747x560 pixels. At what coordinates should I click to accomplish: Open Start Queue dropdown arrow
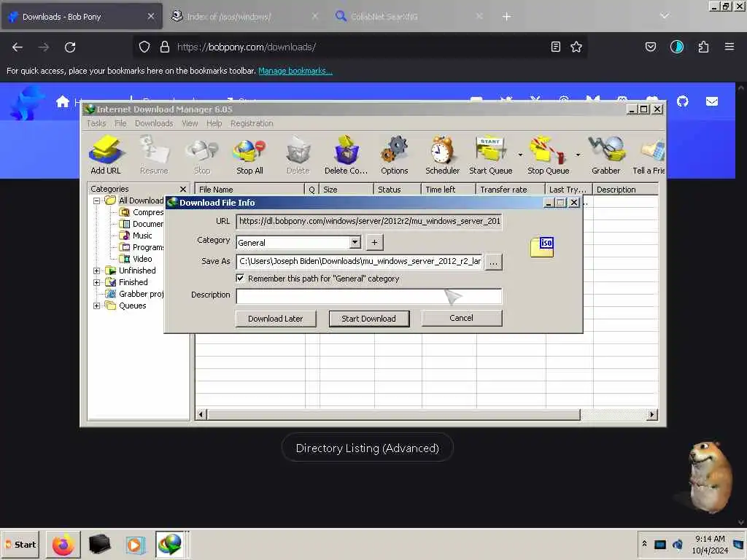pos(520,155)
